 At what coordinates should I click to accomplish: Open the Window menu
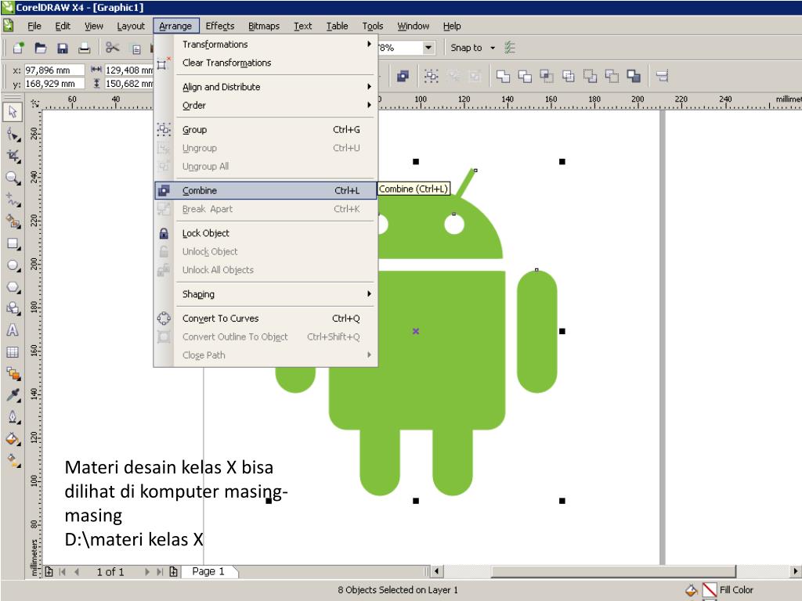414,26
